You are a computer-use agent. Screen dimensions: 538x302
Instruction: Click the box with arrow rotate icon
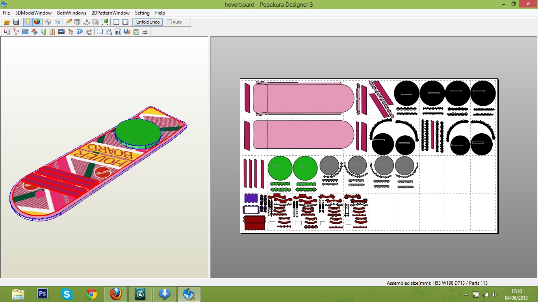70,31
